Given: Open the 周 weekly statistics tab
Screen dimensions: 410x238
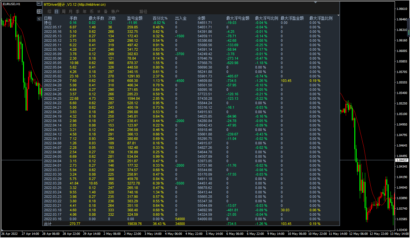Looking at the screenshot, I should coord(64,11).
